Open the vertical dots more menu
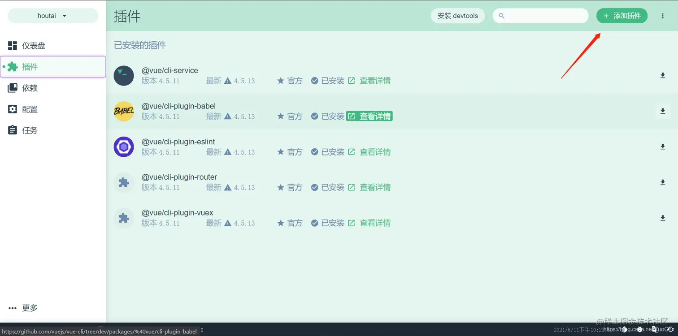 pos(663,16)
